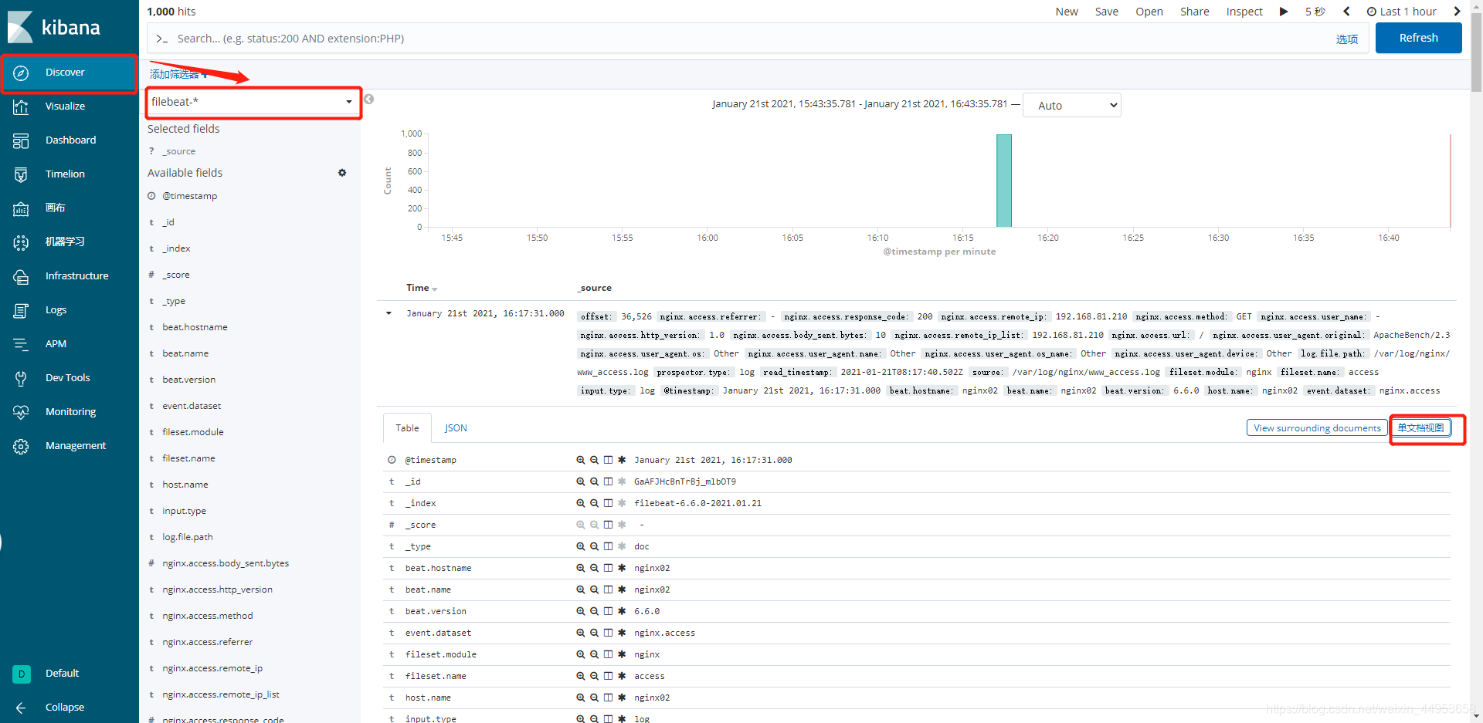Toggle host.name column in table
This screenshot has height=723, width=1483.
point(608,698)
